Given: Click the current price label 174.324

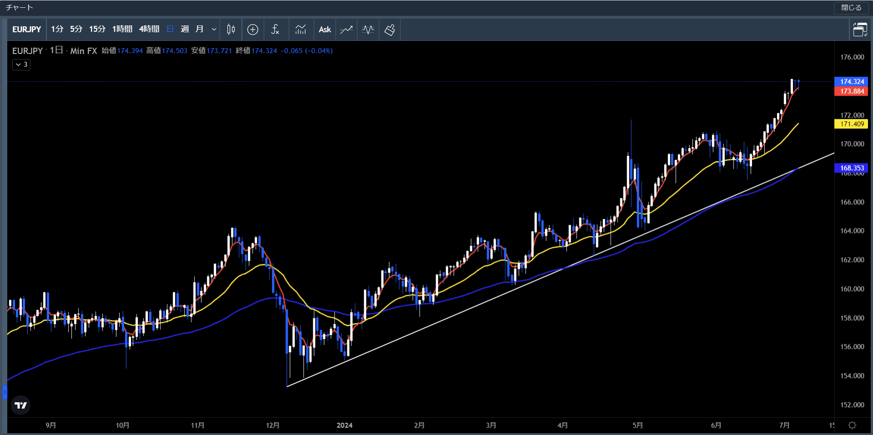Looking at the screenshot, I should [852, 82].
